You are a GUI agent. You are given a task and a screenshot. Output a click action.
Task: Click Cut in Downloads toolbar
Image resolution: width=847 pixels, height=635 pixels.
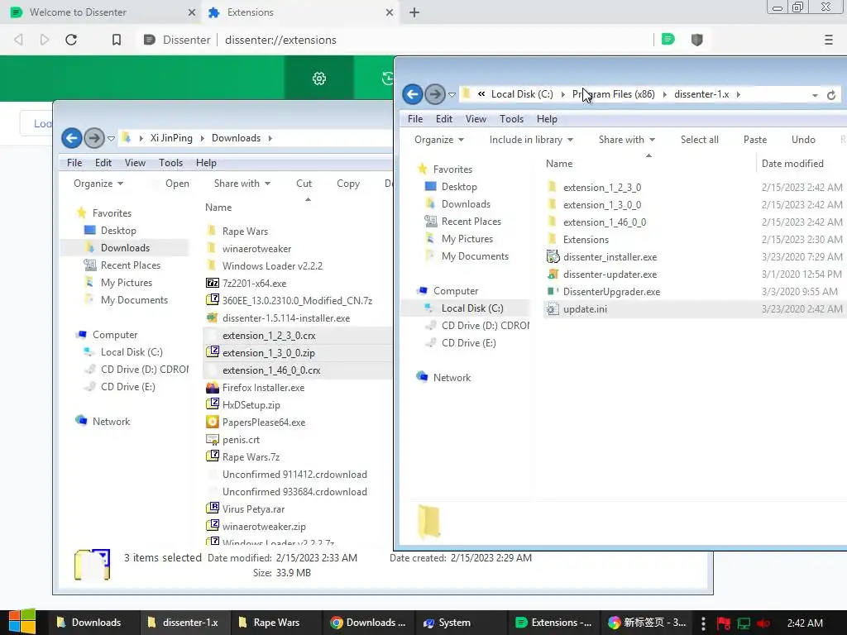(304, 184)
